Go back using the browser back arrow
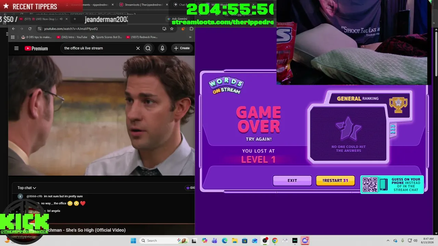The height and width of the screenshot is (246, 438). [13, 29]
